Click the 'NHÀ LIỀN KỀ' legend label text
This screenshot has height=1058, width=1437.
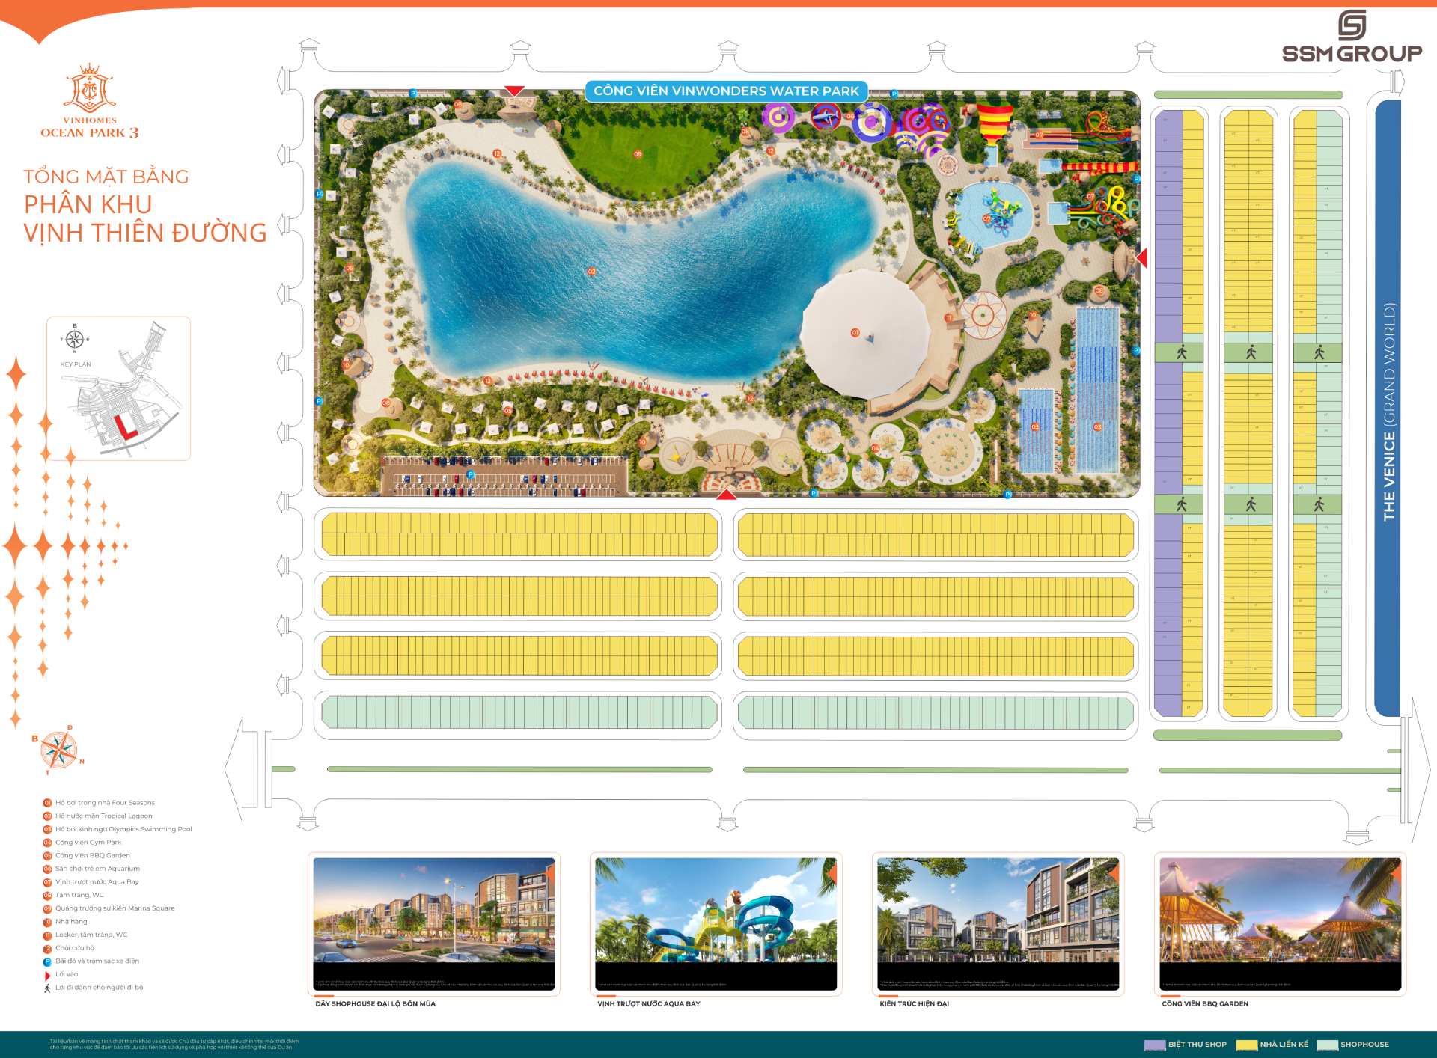pyautogui.click(x=1284, y=1045)
